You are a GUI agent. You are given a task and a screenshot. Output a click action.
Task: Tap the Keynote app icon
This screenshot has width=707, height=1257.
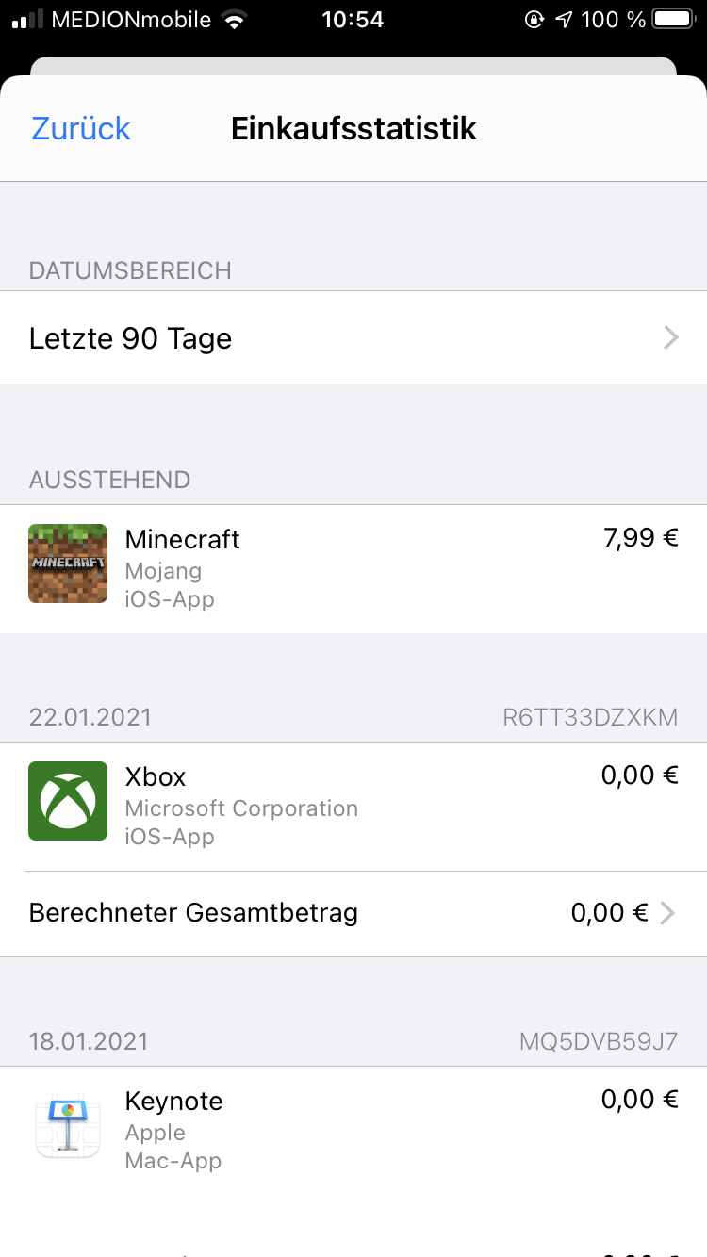pyautogui.click(x=68, y=1125)
